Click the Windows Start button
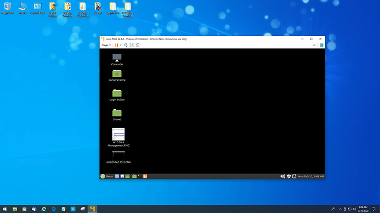380x213 pixels. click(x=5, y=209)
